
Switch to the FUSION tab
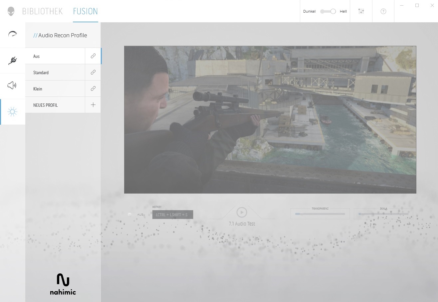(86, 11)
